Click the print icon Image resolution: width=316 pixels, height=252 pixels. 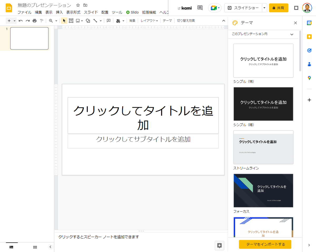pos(34,21)
